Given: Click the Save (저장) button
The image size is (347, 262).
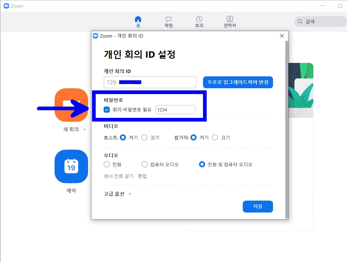Looking at the screenshot, I should 258,206.
